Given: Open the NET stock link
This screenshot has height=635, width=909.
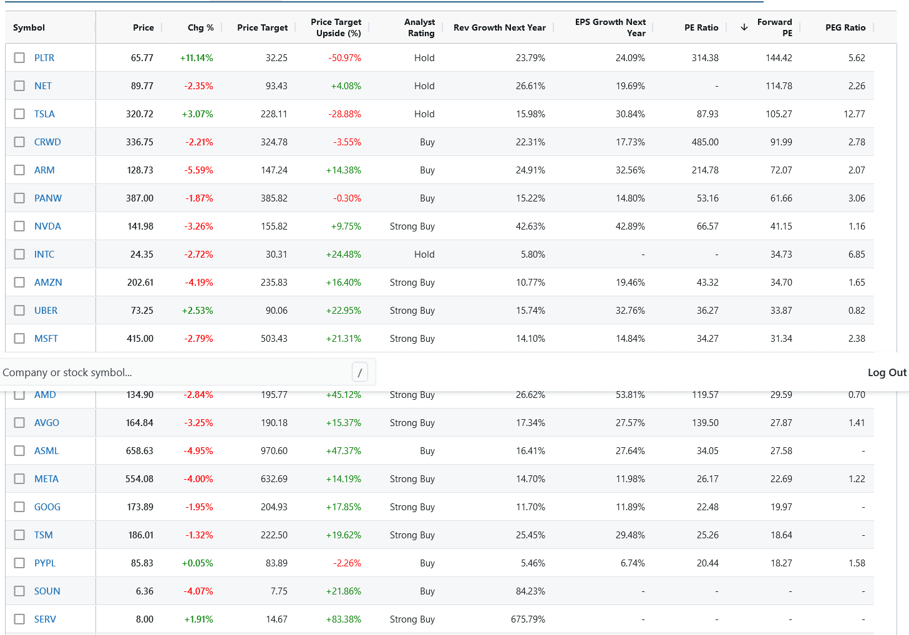Looking at the screenshot, I should (43, 85).
